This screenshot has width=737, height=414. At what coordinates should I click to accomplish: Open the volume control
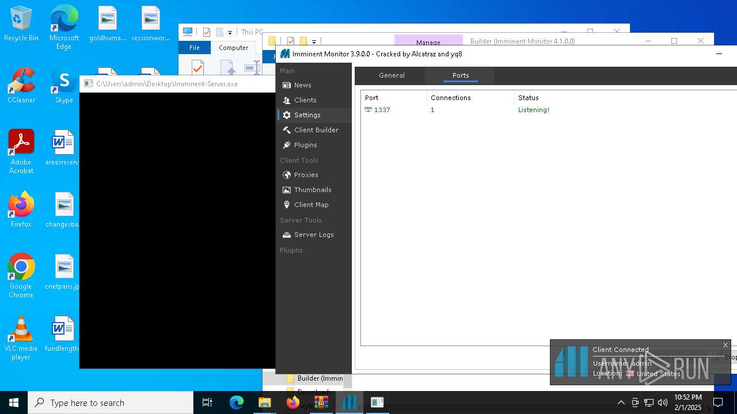663,402
